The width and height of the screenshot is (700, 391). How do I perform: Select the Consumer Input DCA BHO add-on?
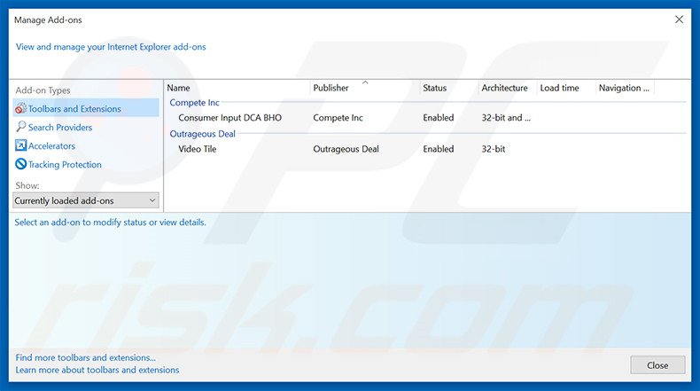tap(229, 118)
